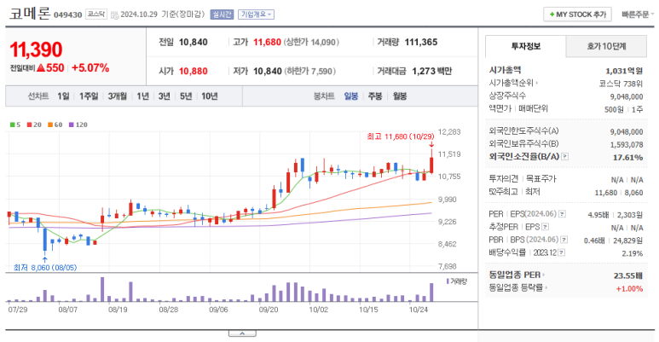Viewport: 659px width, 342px height.
Task: Open help icon next to 배당수익률 2023.12
Action: tap(562, 252)
